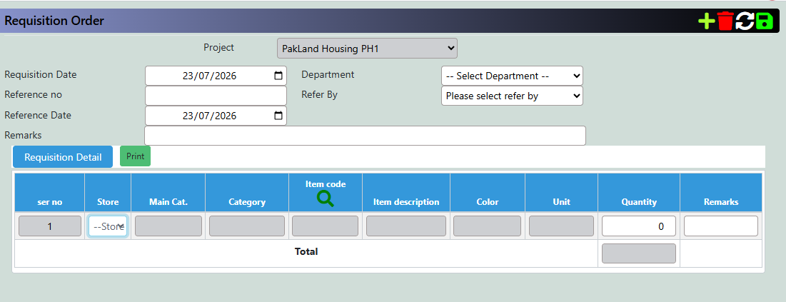
Task: Open the Store dropdown in row 1
Action: point(108,226)
